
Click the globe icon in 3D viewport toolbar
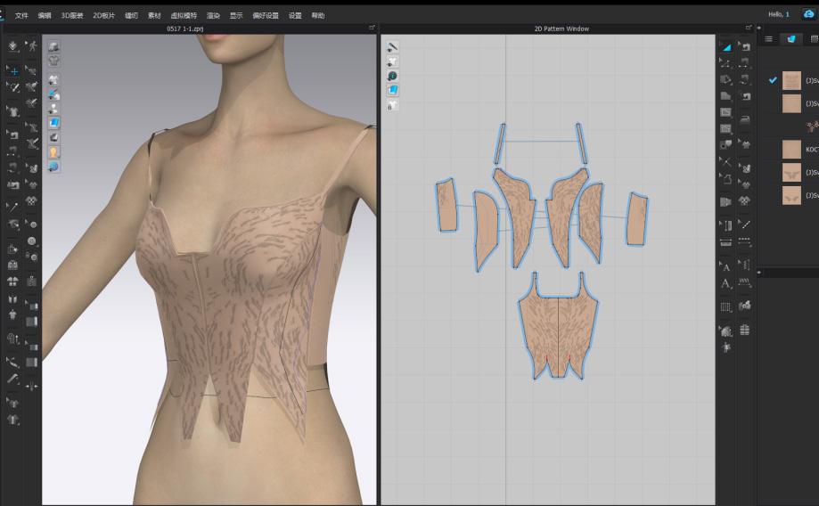[54, 167]
